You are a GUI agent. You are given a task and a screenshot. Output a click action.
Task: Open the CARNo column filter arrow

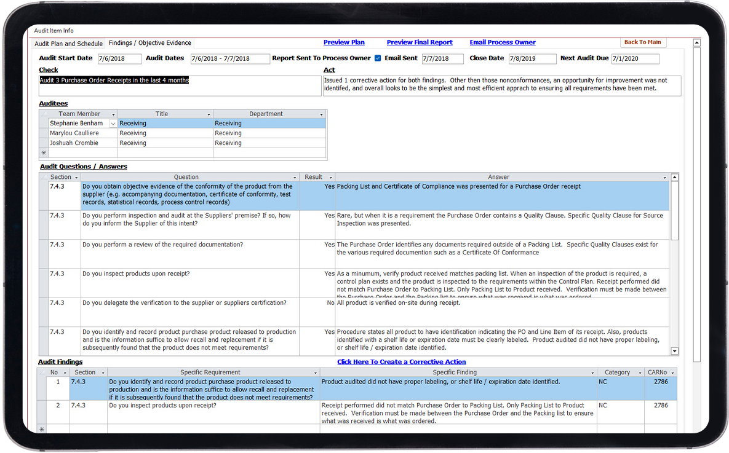click(x=672, y=373)
